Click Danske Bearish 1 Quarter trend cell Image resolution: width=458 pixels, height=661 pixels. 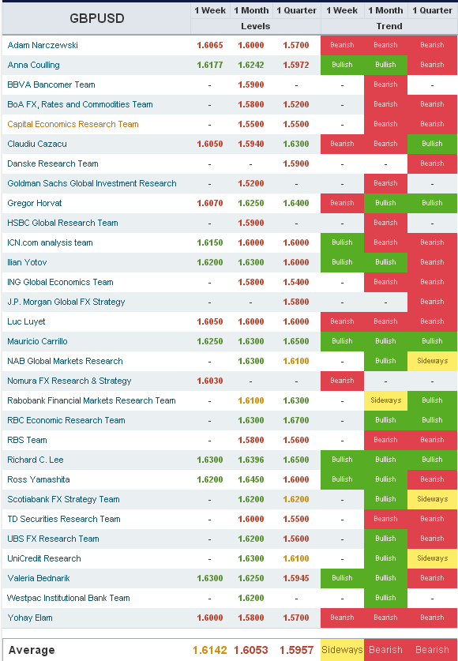coord(432,163)
